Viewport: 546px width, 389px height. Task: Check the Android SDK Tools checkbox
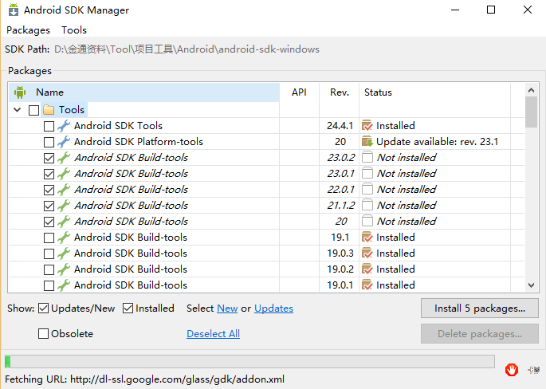coord(49,126)
